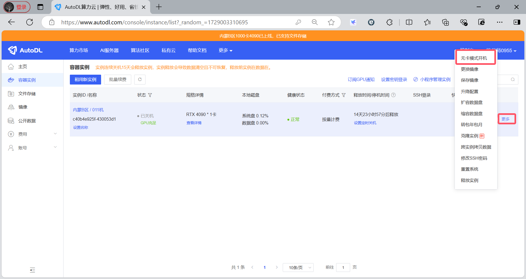Click status column filter icon

click(150, 95)
